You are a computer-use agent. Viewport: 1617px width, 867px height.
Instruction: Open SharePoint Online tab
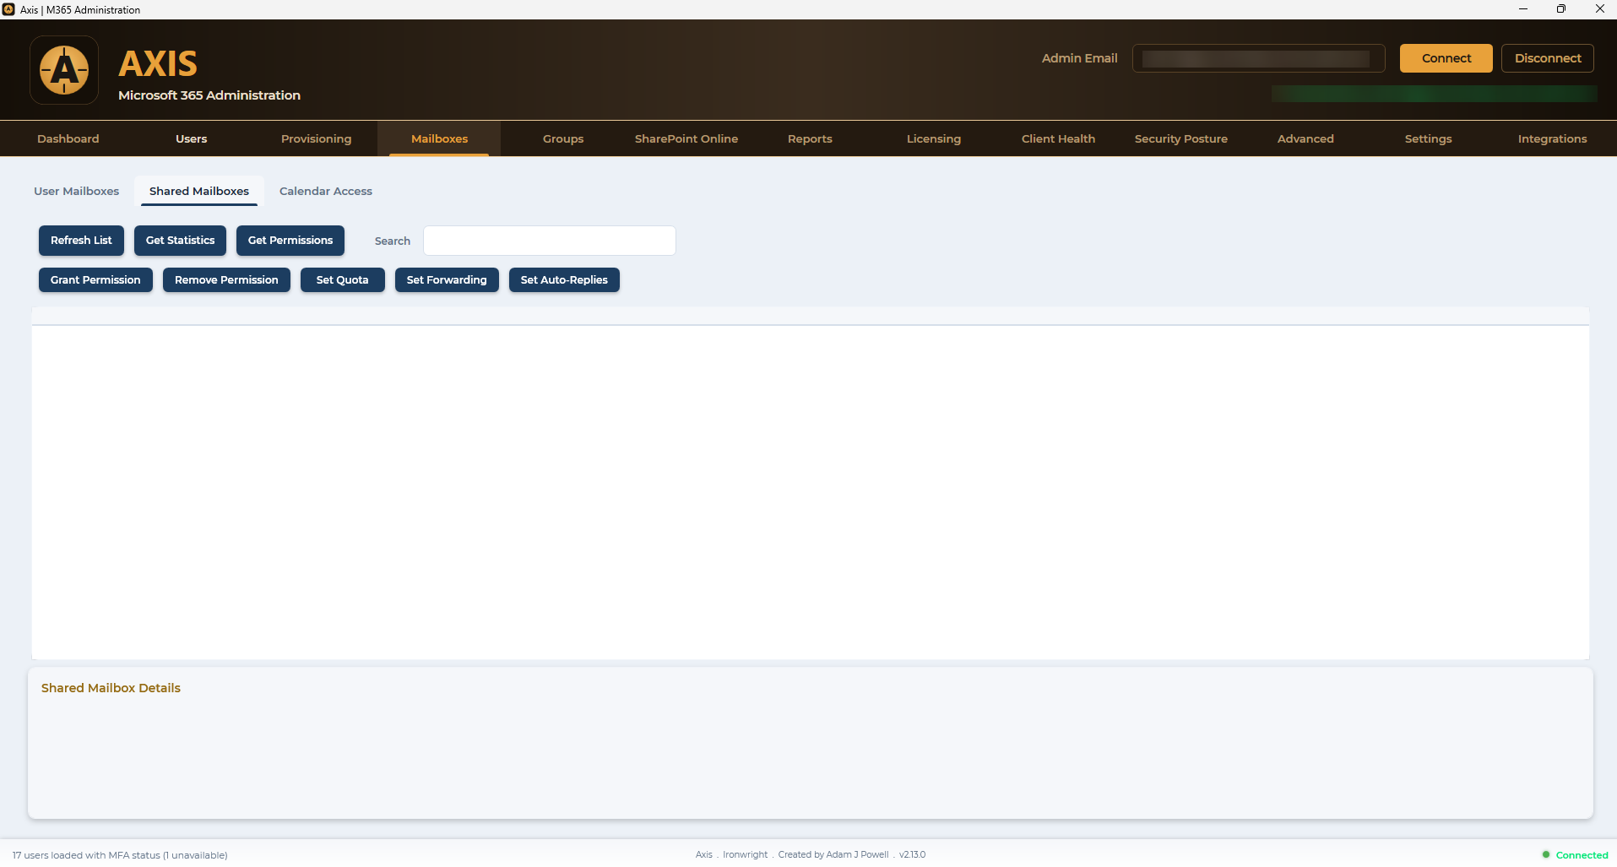click(x=686, y=138)
